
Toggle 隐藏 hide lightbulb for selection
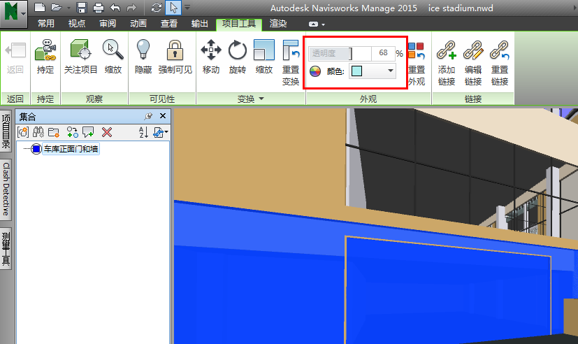pyautogui.click(x=143, y=50)
